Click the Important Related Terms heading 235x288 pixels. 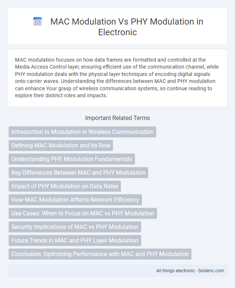(x=117, y=118)
